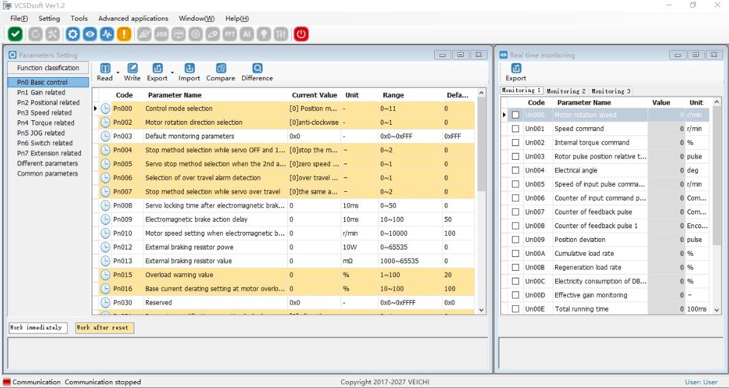Screen dimensions: 729x388
Task: Open the Help menu
Action: pyautogui.click(x=237, y=19)
